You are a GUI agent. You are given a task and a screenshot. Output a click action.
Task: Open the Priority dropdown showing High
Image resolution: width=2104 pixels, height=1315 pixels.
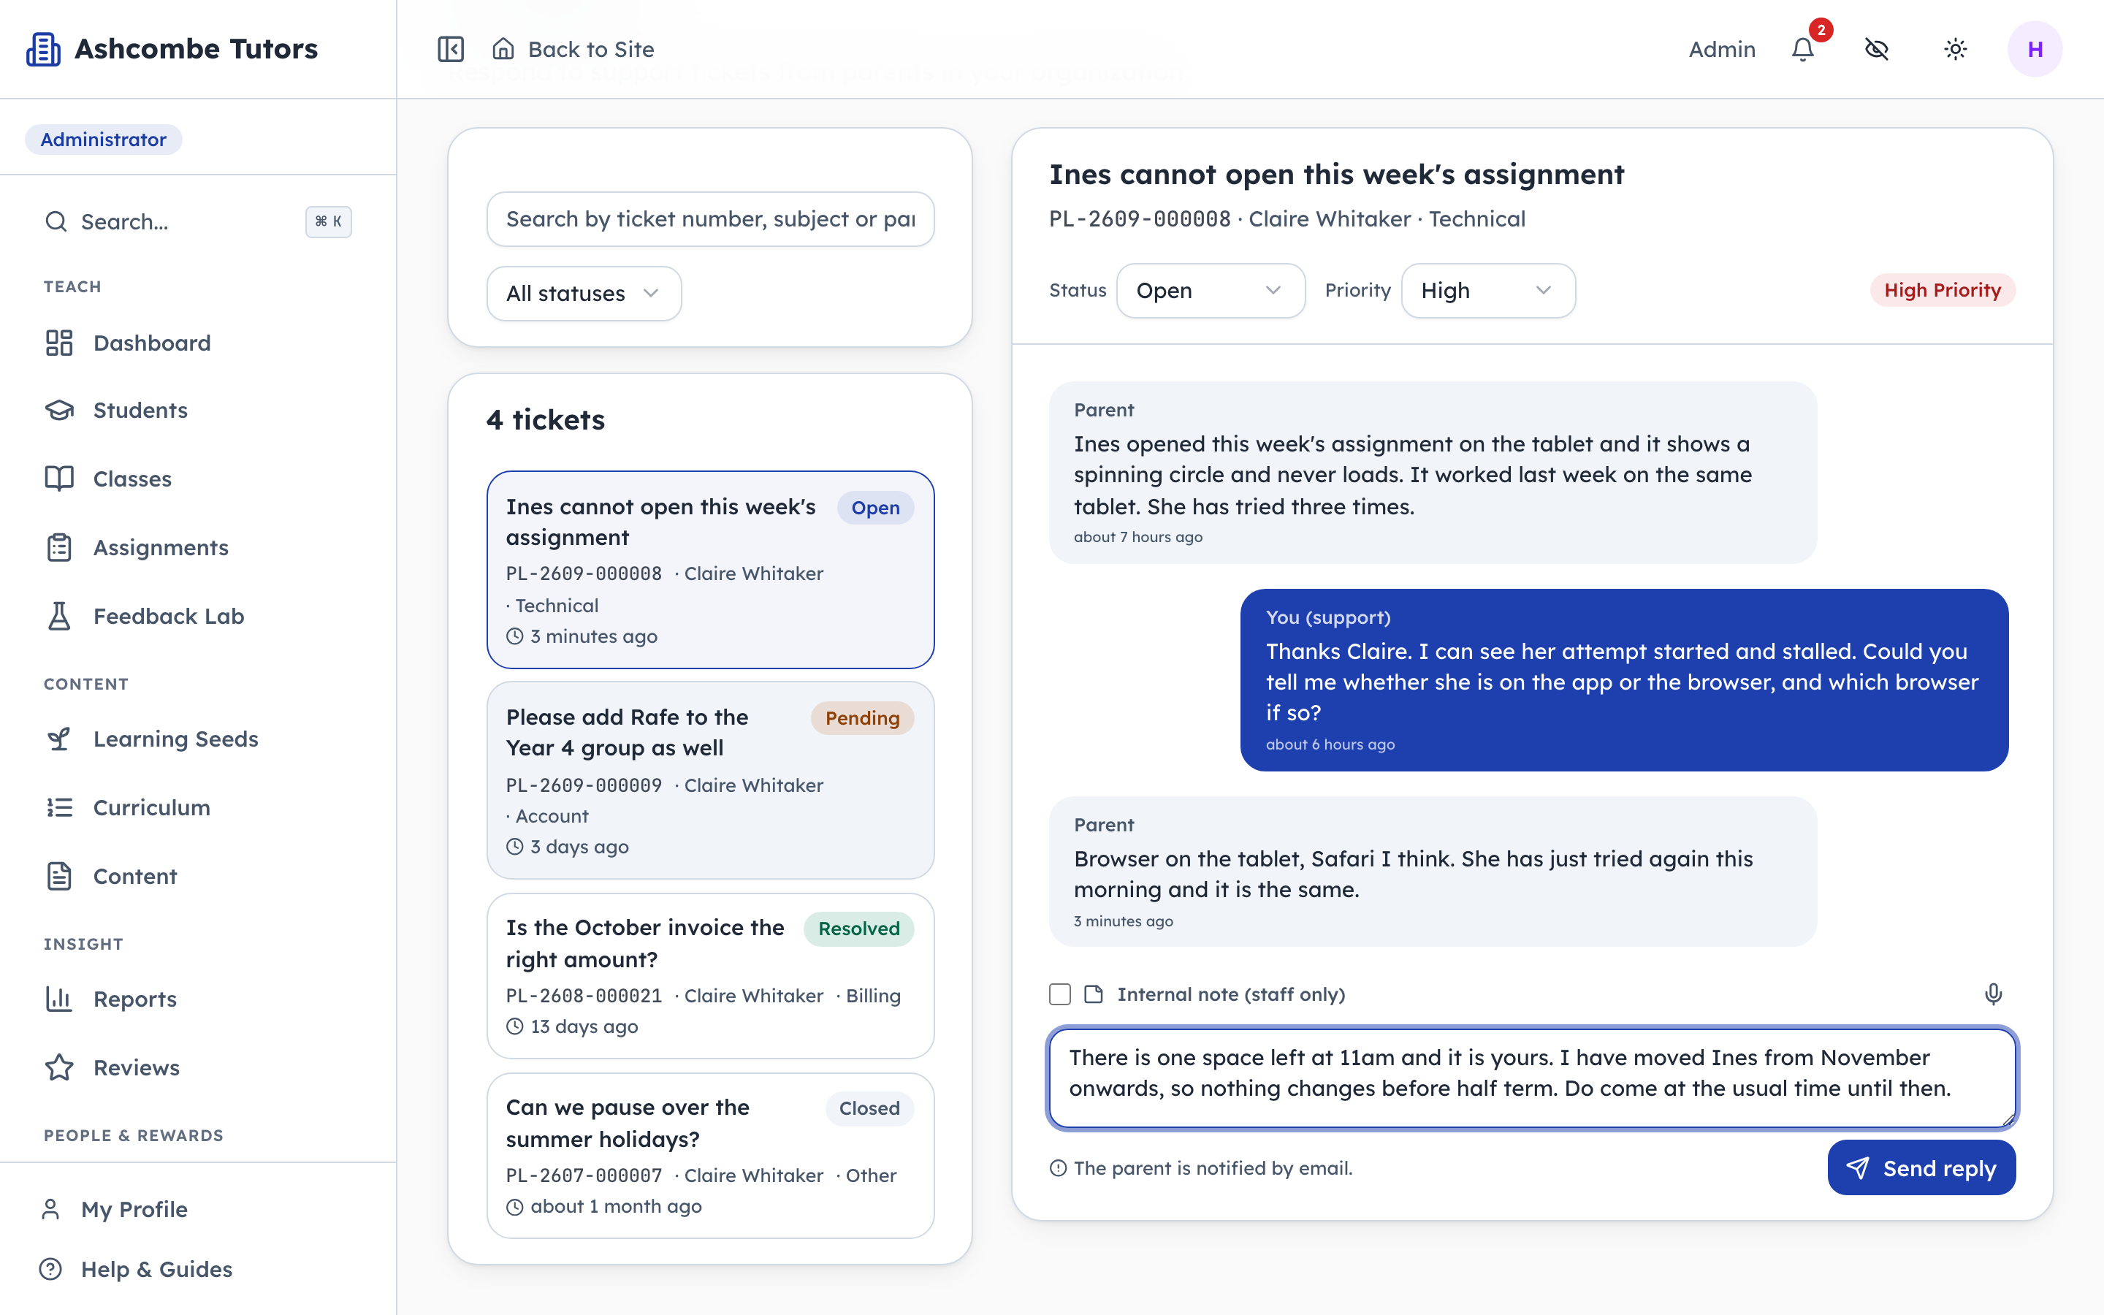(x=1487, y=291)
